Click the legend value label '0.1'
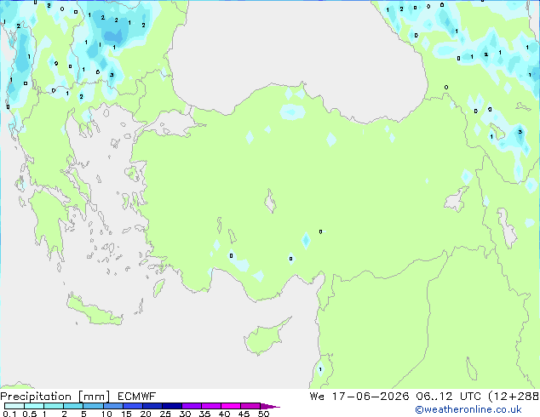This screenshot has width=540, height=417. click(9, 414)
